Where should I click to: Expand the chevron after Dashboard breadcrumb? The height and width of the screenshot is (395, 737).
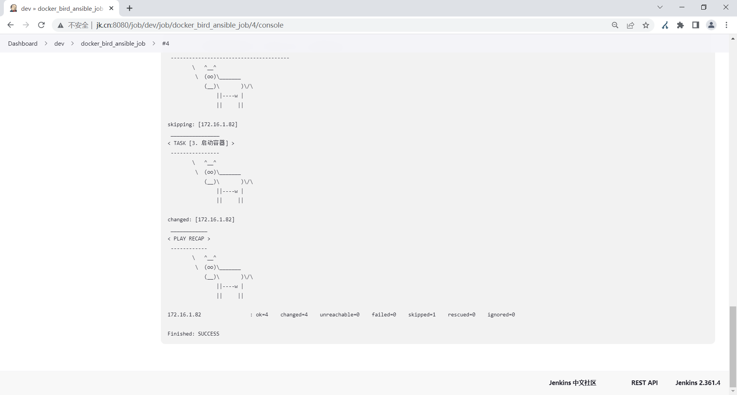pyautogui.click(x=46, y=43)
